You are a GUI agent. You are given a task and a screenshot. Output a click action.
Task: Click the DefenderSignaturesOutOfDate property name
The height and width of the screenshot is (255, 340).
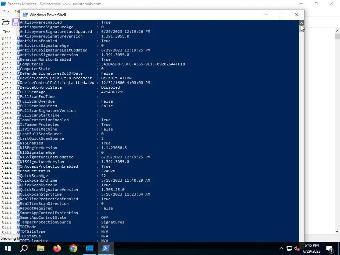click(51, 73)
